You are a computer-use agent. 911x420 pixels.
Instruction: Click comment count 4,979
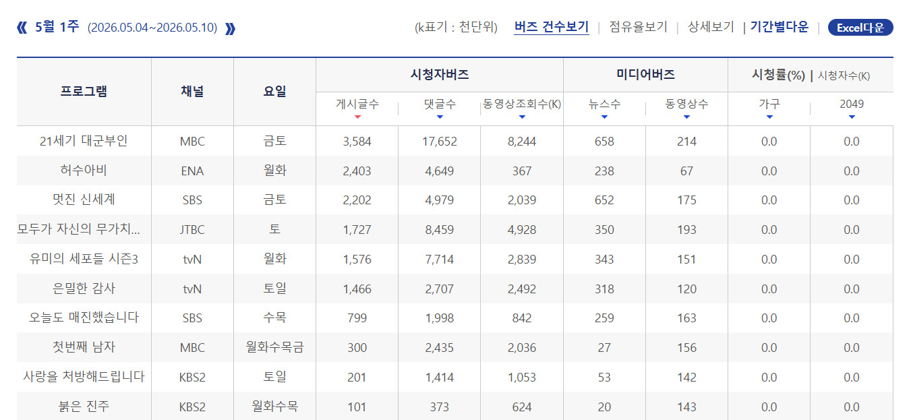[x=440, y=200]
